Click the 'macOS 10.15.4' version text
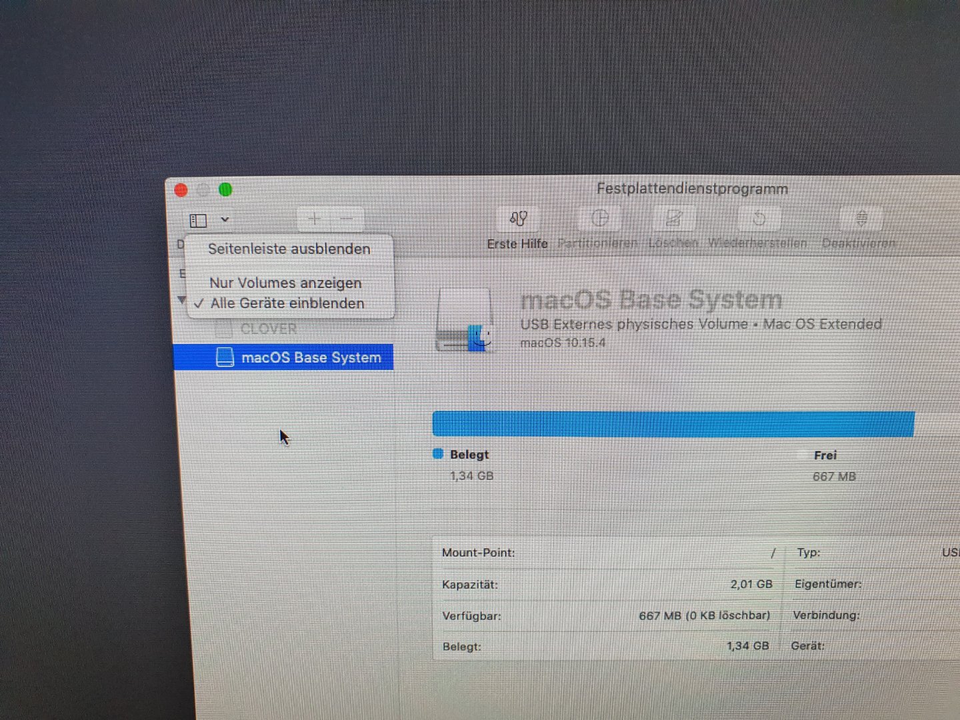The height and width of the screenshot is (720, 960). pyautogui.click(x=563, y=343)
